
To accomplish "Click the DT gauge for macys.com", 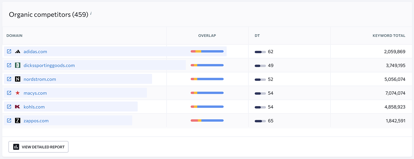I will point(260,93).
